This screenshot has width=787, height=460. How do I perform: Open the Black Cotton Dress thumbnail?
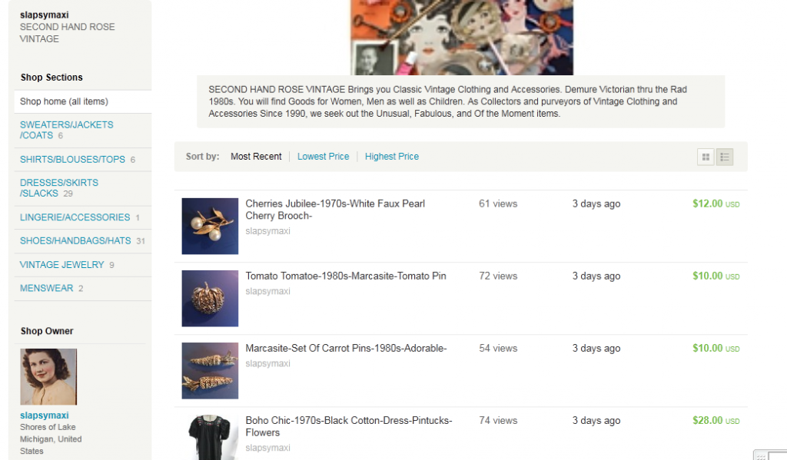point(210,437)
